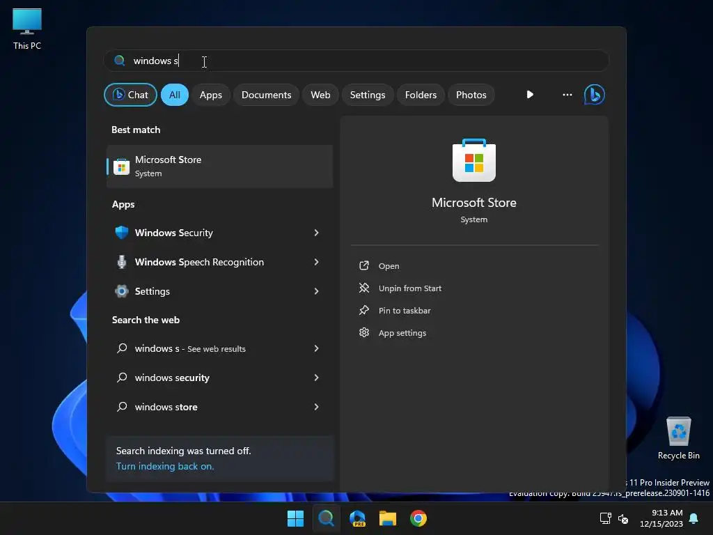Click the network status tray icon
Viewport: 713px width, 535px height.
click(x=605, y=518)
